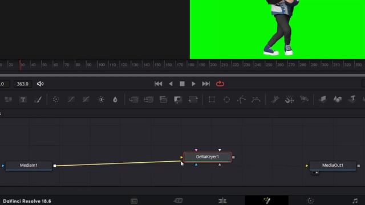Play the clip in reverse
Viewport: 365px width, 205px height.
point(171,84)
